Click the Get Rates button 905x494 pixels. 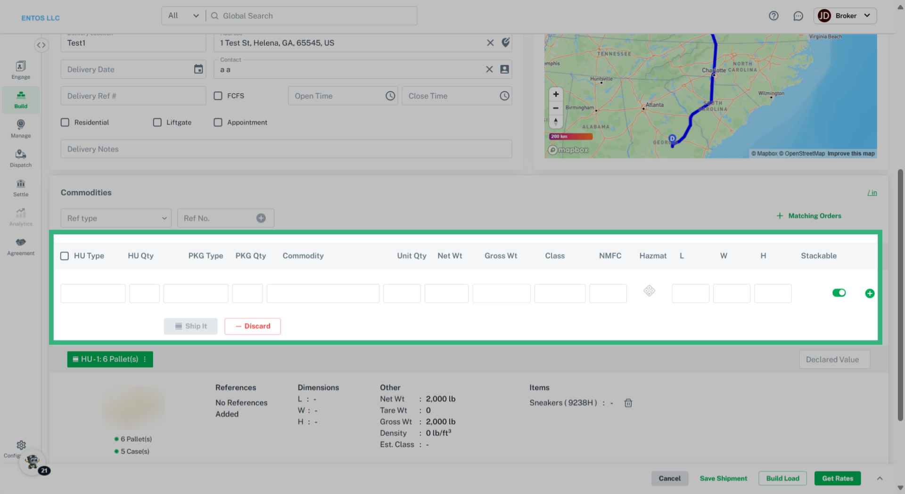point(837,478)
